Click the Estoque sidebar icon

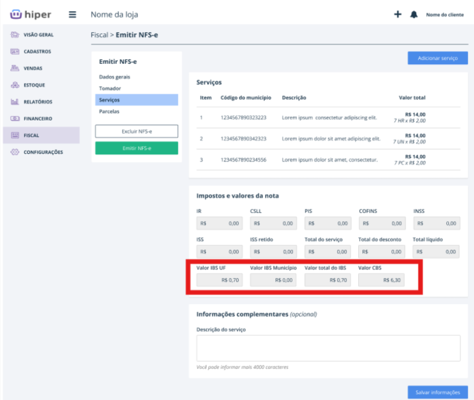(15, 85)
